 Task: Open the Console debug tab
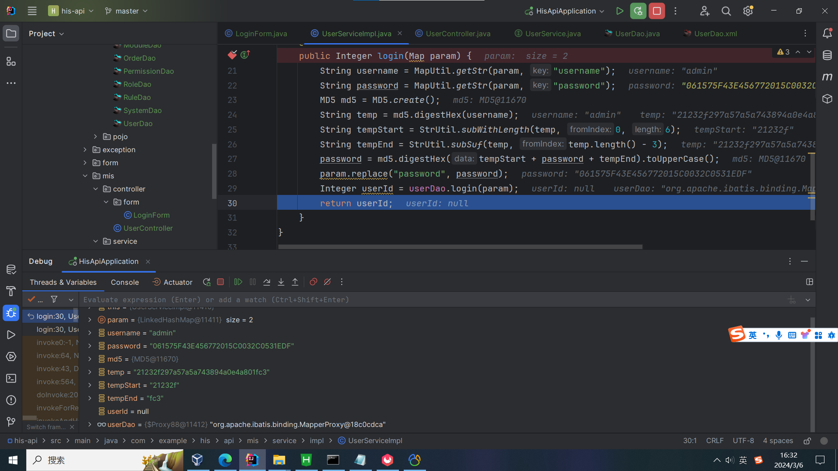pyautogui.click(x=125, y=282)
